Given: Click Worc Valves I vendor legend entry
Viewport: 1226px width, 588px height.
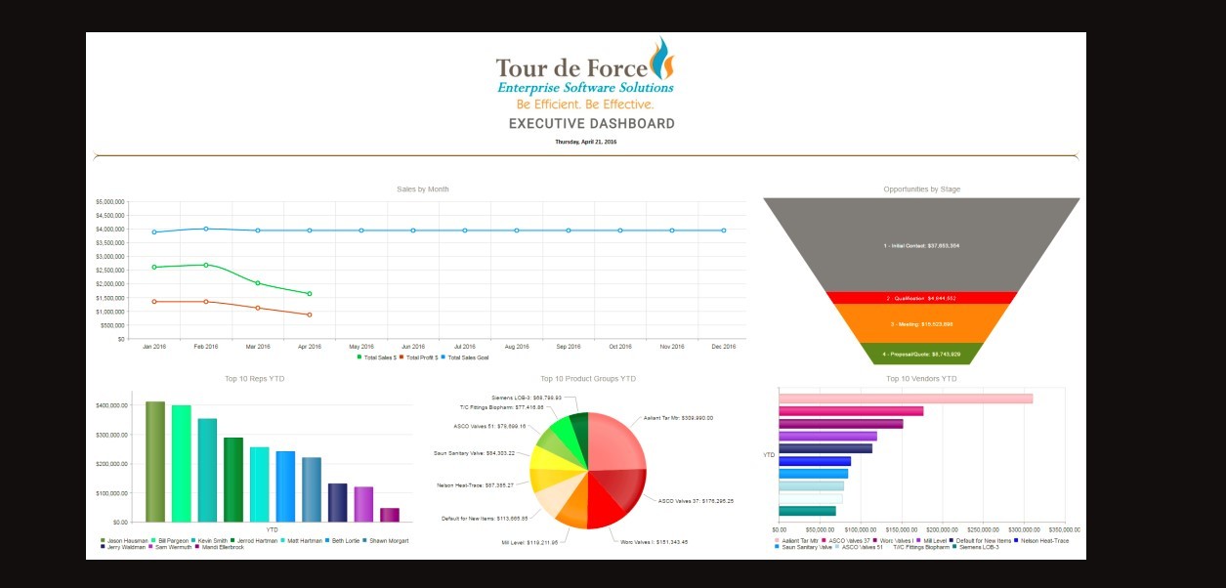Looking at the screenshot, I should tap(892, 540).
